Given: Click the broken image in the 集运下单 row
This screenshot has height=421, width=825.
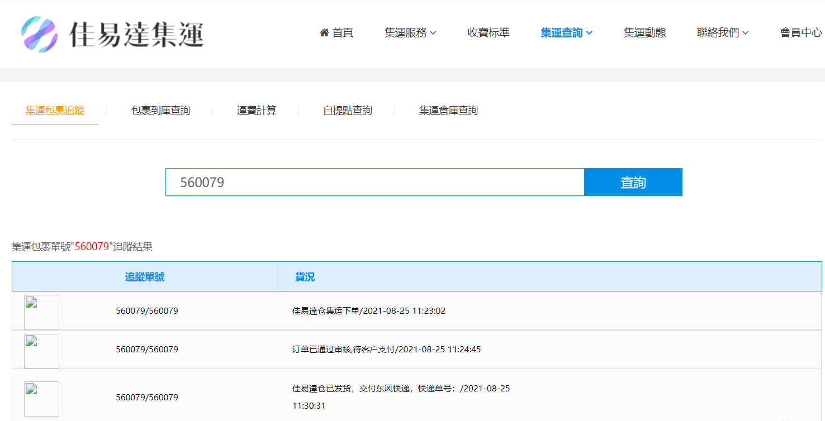Looking at the screenshot, I should [41, 312].
